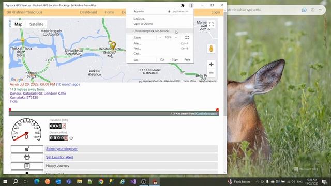
Task: Click the alert bell icon box
Action: pos(27,157)
